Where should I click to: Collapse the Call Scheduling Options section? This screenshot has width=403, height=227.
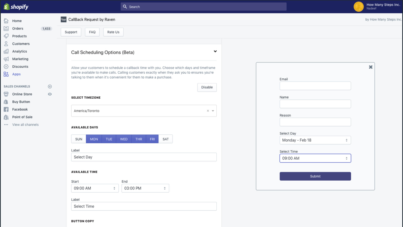[215, 51]
